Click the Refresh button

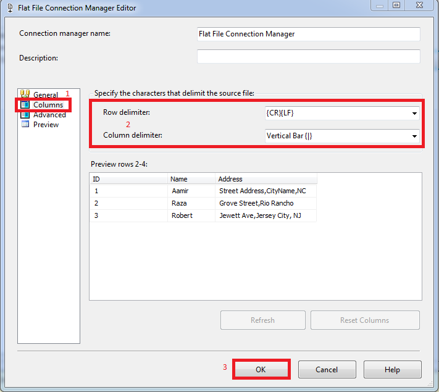262,320
